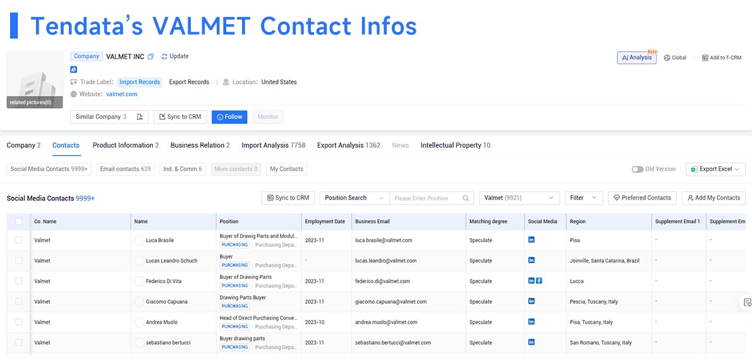The height and width of the screenshot is (361, 752).
Task: Click the Add to T-CRM icon
Action: pyautogui.click(x=705, y=58)
